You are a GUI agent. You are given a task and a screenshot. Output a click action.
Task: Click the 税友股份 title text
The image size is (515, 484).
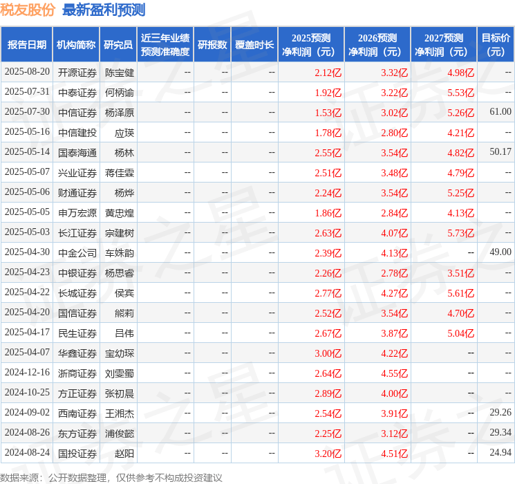[x=28, y=10]
